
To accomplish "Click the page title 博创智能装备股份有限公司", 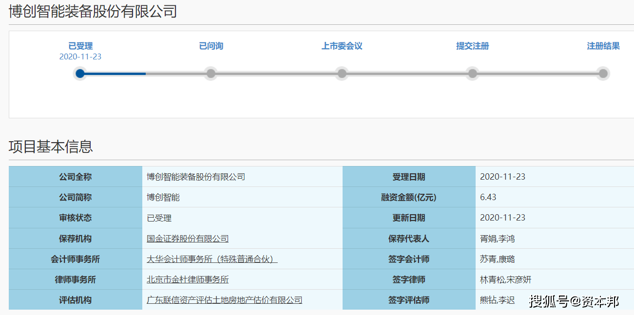I will 93,11.
